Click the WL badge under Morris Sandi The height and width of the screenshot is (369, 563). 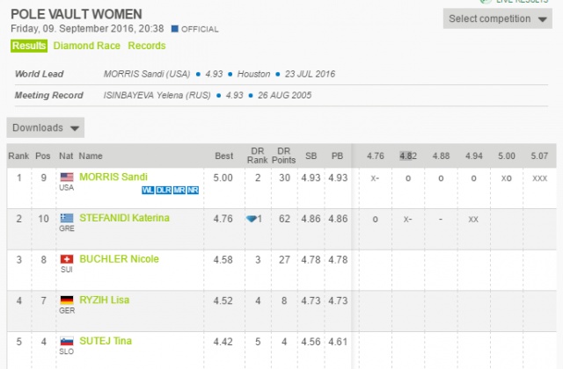click(148, 190)
